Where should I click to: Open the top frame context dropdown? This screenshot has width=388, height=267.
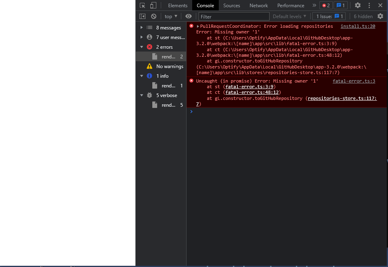(170, 16)
